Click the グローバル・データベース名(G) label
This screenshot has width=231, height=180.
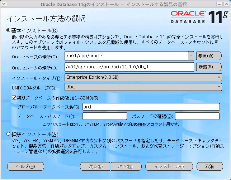click(49, 107)
